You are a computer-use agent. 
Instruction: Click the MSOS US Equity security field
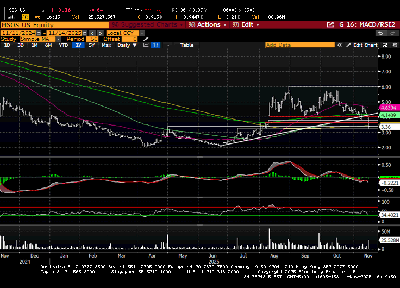(x=54, y=25)
